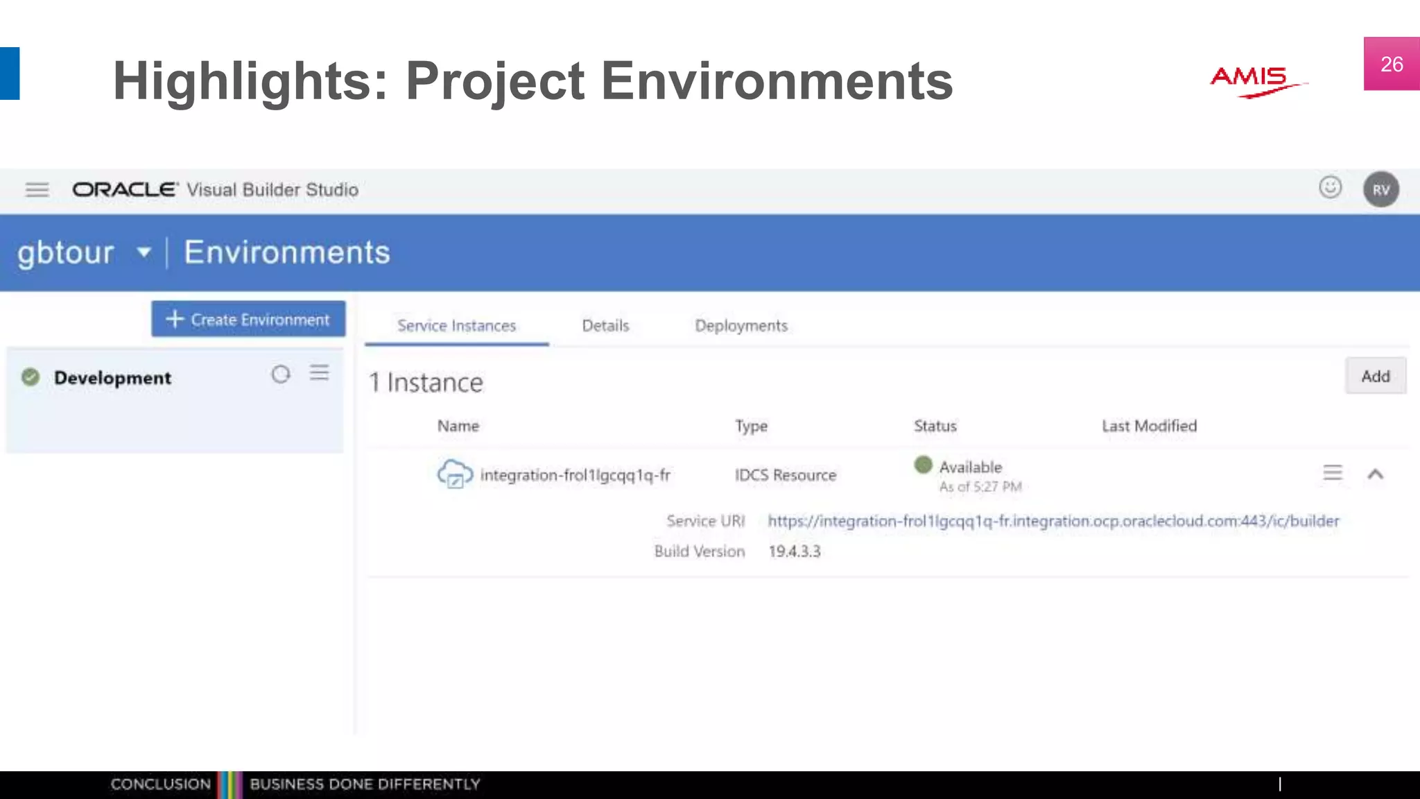Click the Add instance button

(x=1376, y=376)
